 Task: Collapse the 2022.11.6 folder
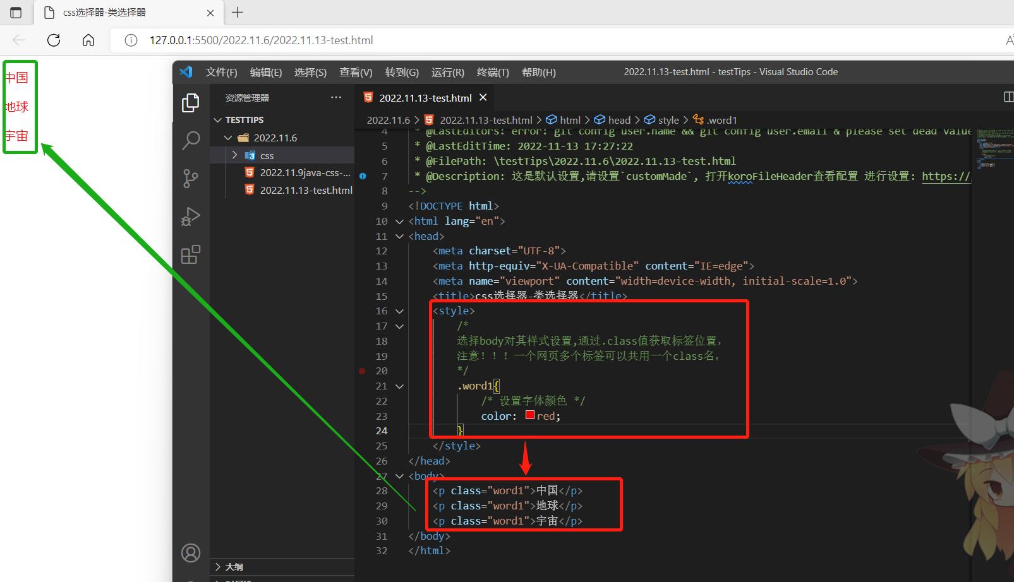click(x=228, y=138)
